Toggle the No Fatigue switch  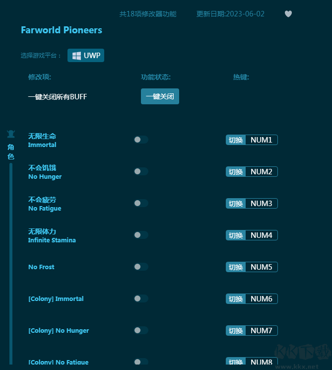[141, 203]
